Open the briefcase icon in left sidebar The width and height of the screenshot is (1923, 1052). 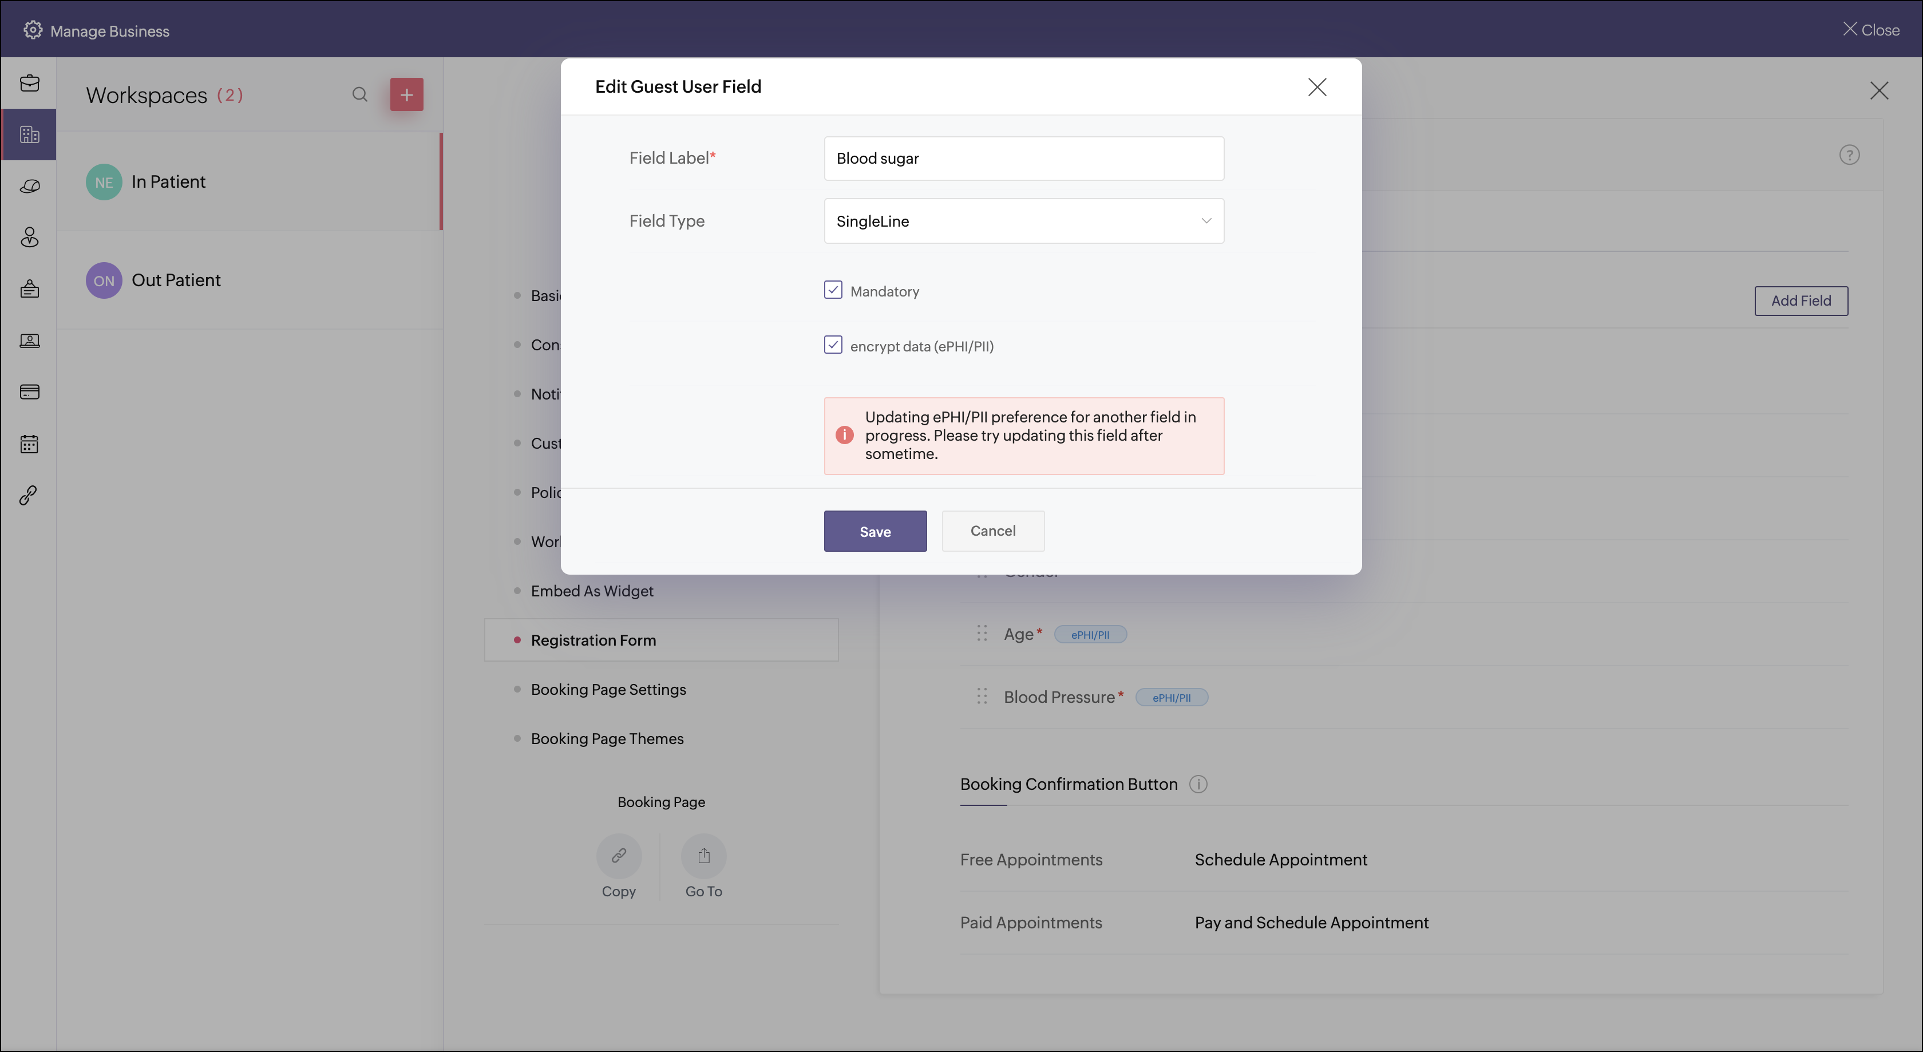pos(30,83)
